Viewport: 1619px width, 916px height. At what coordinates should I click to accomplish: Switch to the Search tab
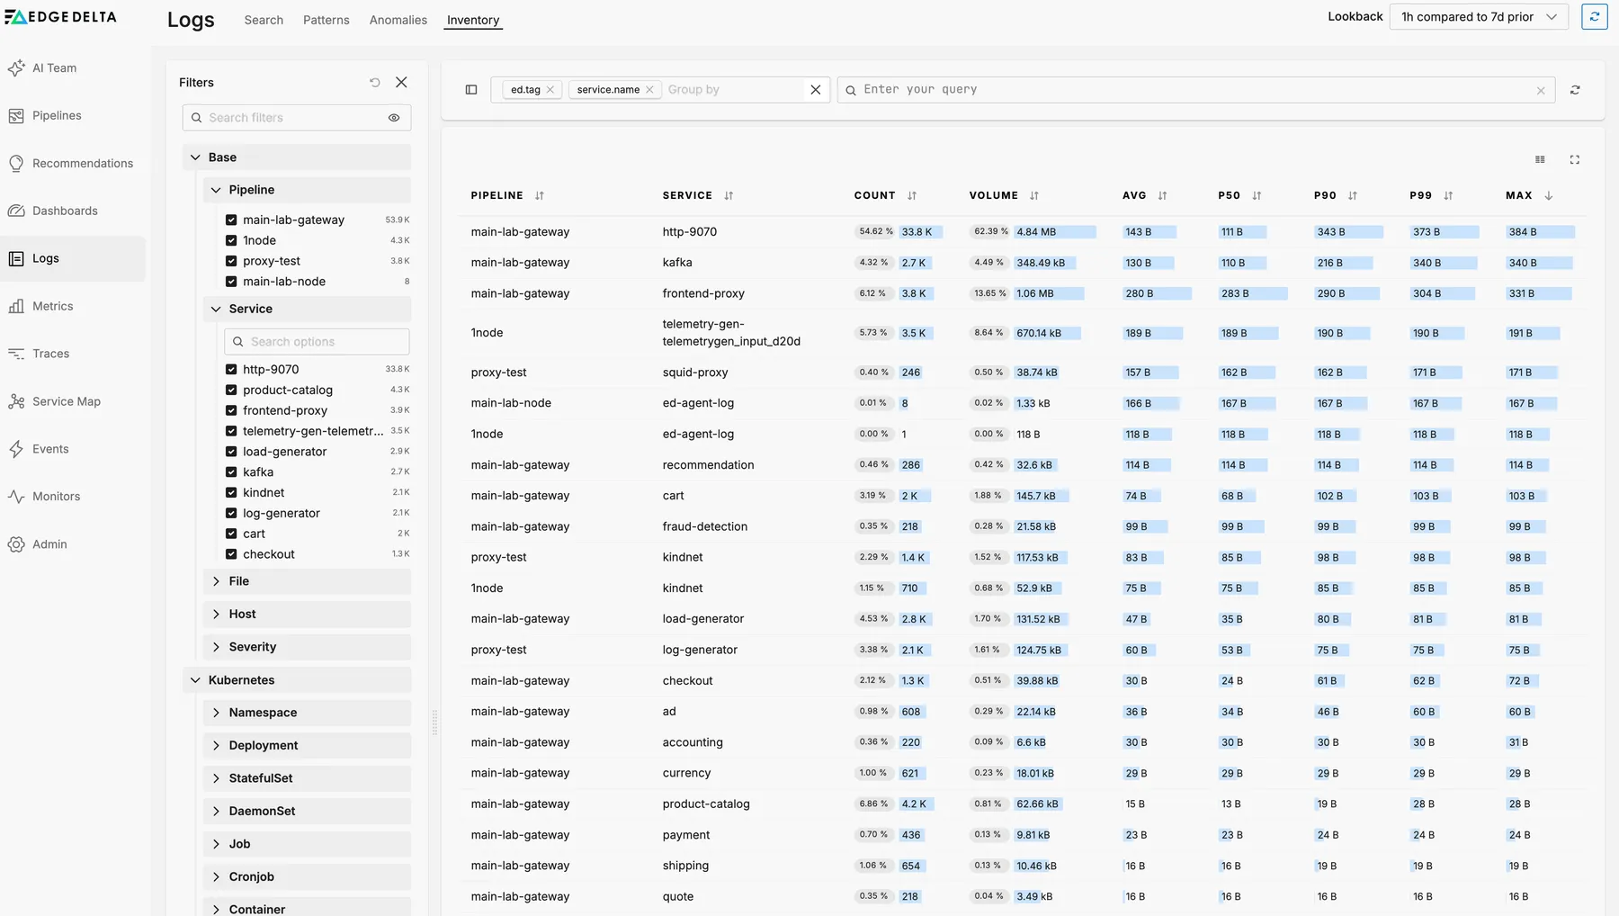[x=264, y=21]
